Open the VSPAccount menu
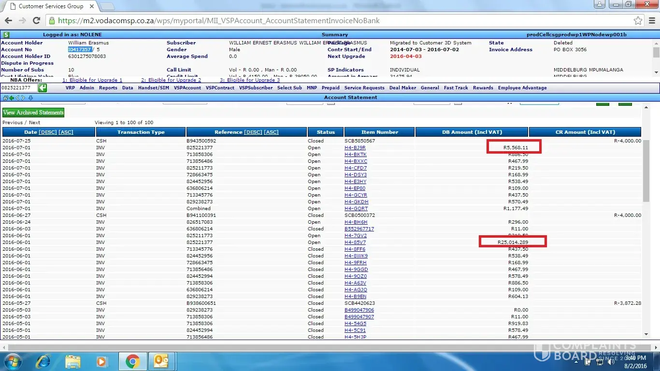This screenshot has height=371, width=660. [187, 88]
